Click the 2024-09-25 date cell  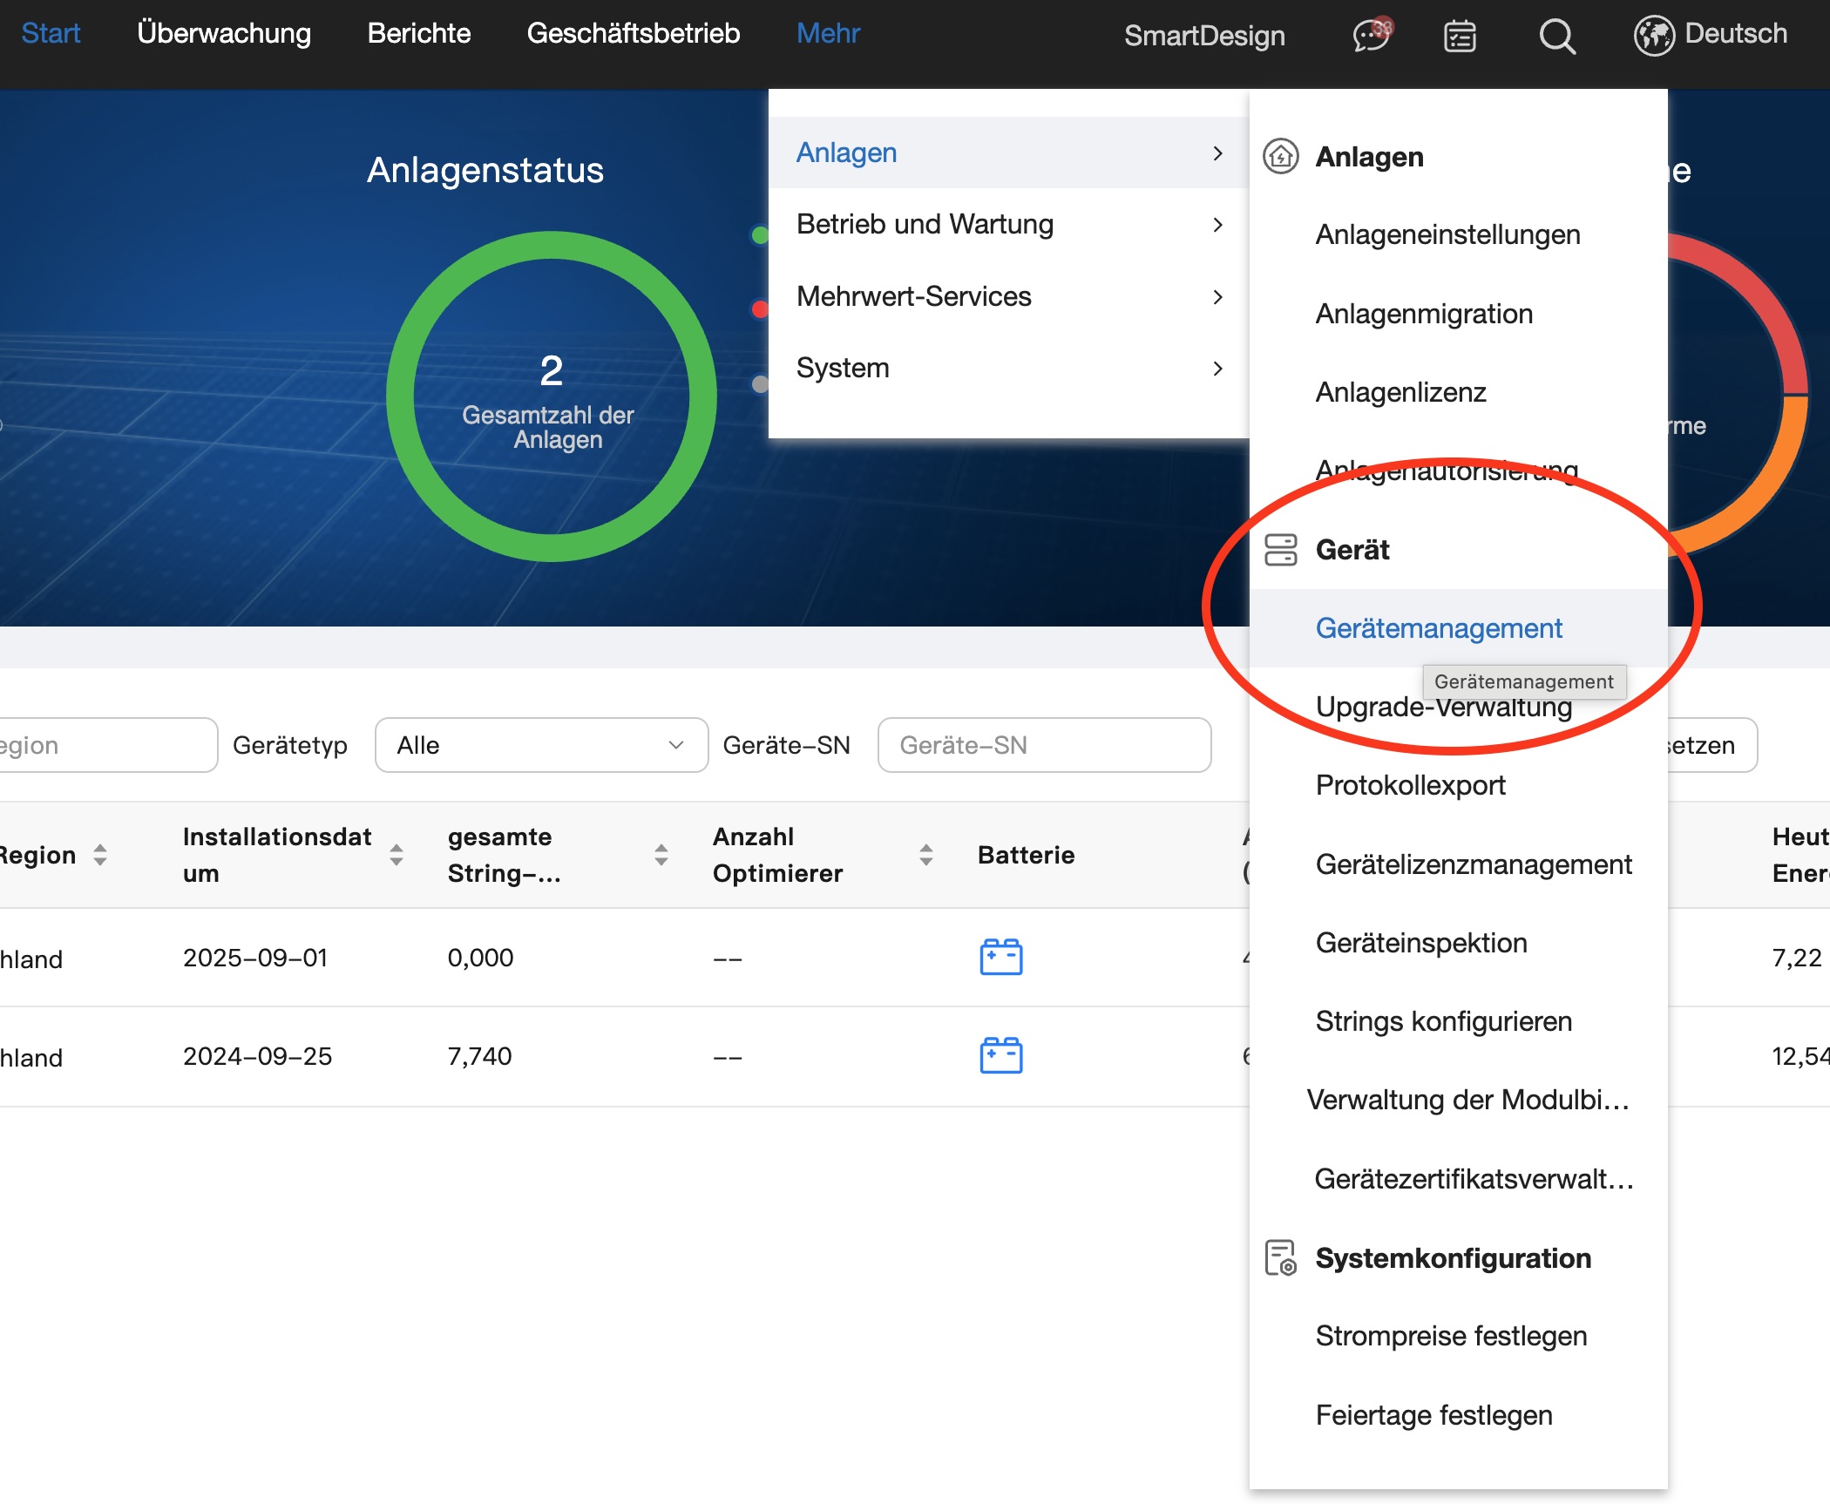tap(257, 1056)
